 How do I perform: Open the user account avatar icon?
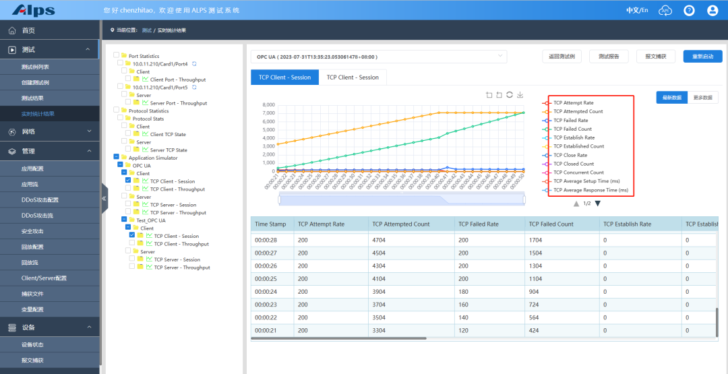[x=712, y=10]
